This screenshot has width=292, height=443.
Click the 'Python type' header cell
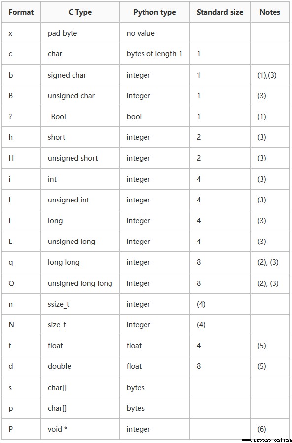(x=154, y=12)
